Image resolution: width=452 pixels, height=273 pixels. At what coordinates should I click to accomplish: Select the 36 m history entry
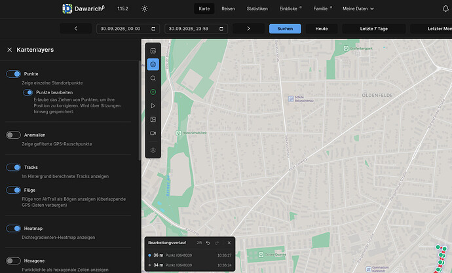point(190,255)
